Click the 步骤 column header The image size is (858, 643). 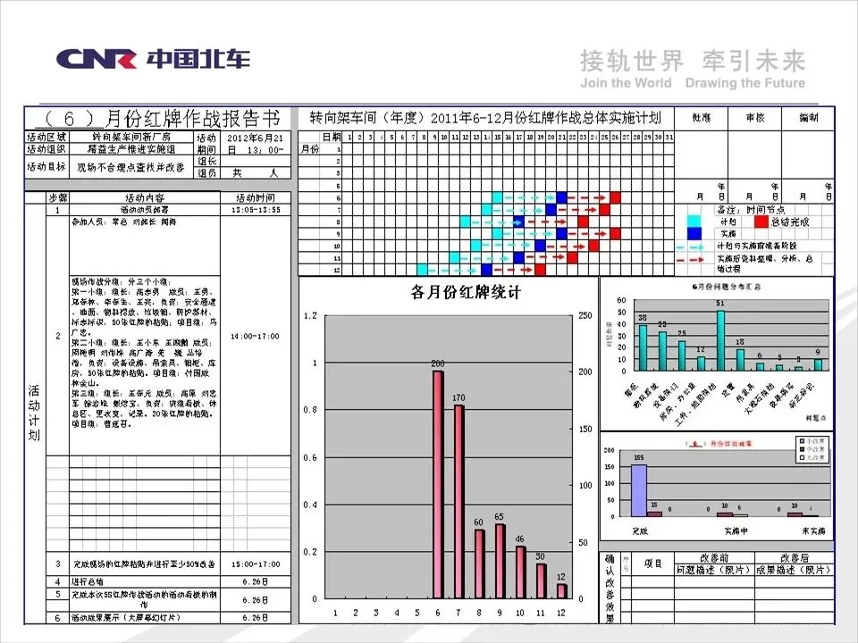point(58,198)
